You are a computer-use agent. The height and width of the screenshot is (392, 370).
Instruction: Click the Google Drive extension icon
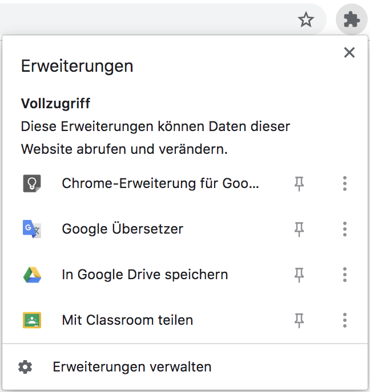(32, 275)
